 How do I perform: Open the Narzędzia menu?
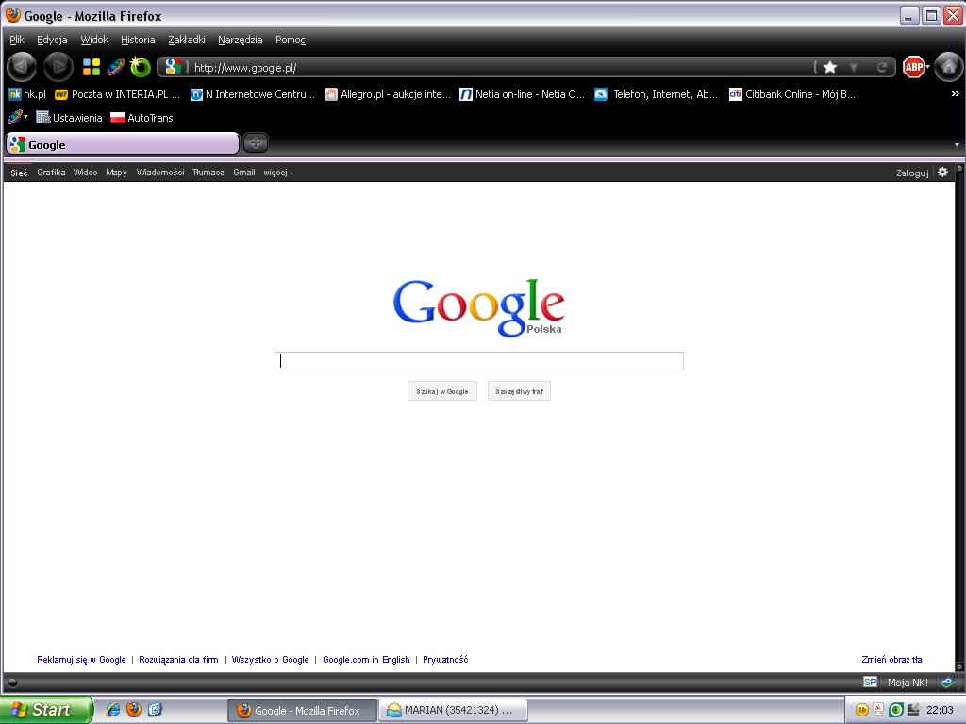(241, 40)
